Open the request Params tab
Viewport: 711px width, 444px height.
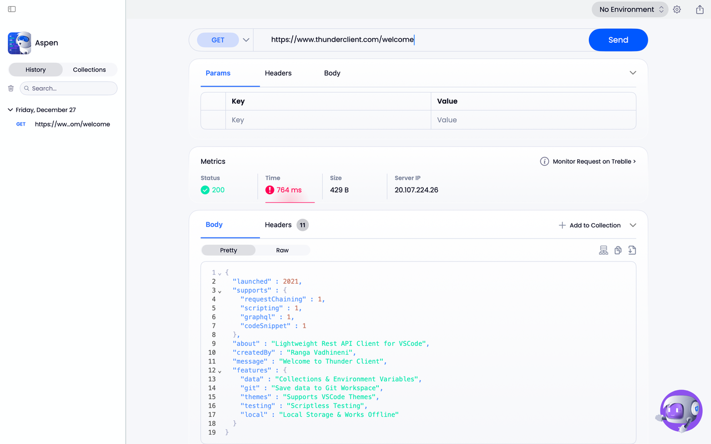(x=218, y=73)
